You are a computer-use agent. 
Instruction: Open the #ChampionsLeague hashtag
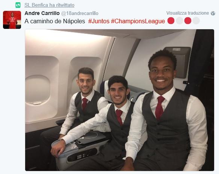pyautogui.click(x=138, y=21)
